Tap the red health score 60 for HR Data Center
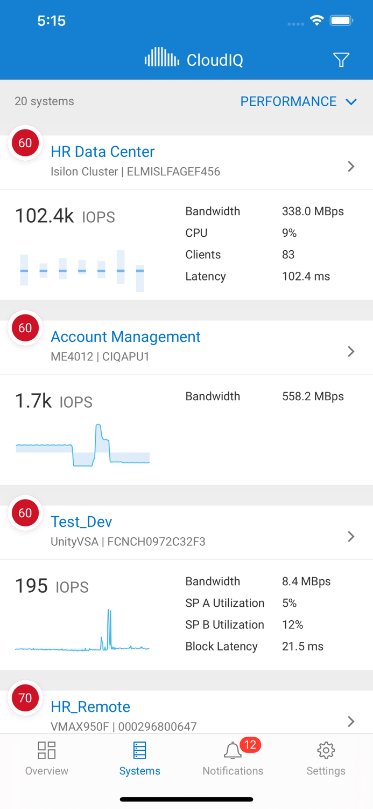 pyautogui.click(x=25, y=143)
